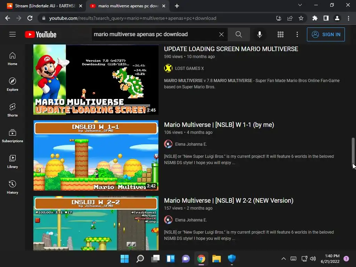Image resolution: width=356 pixels, height=267 pixels.
Task: Open YouTube settings three-dot menu
Action: click(x=297, y=34)
